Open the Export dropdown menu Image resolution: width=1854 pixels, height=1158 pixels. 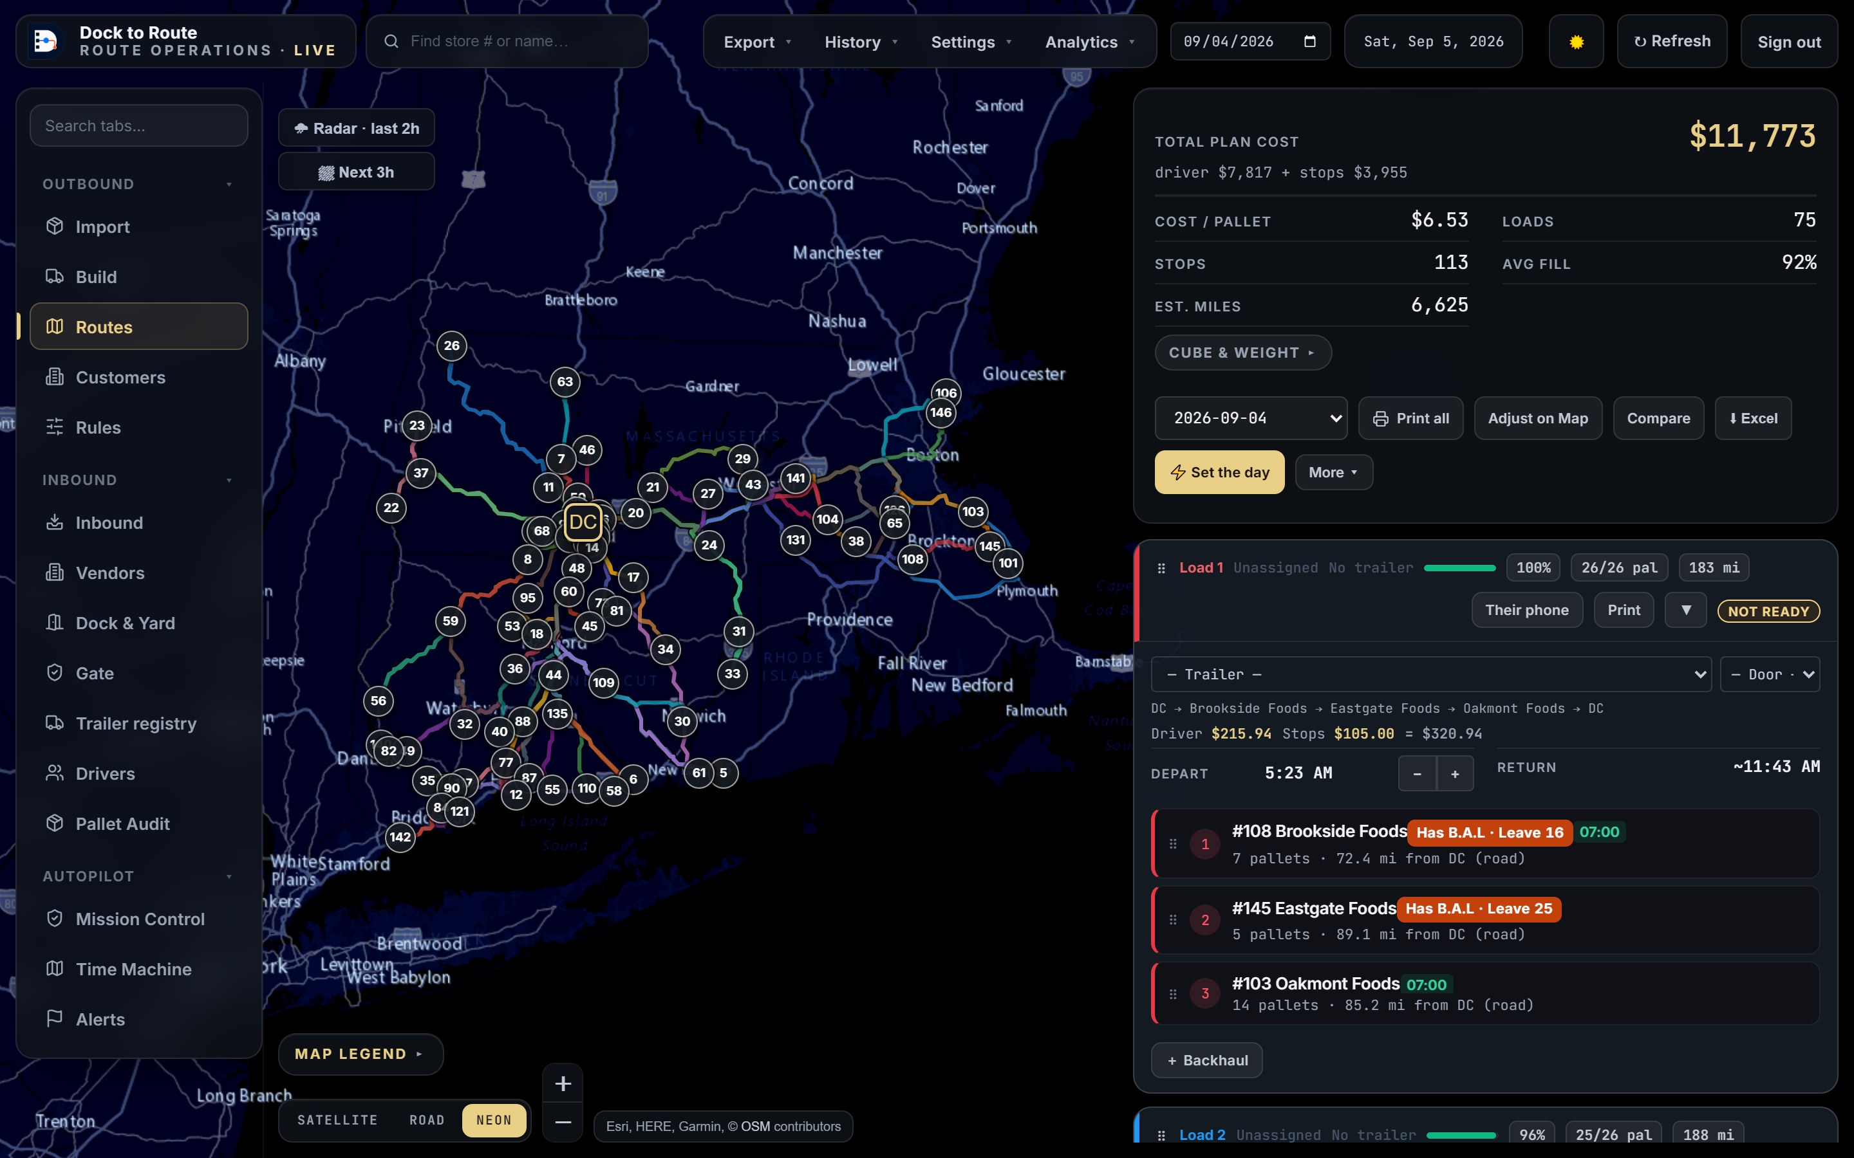pyautogui.click(x=757, y=42)
